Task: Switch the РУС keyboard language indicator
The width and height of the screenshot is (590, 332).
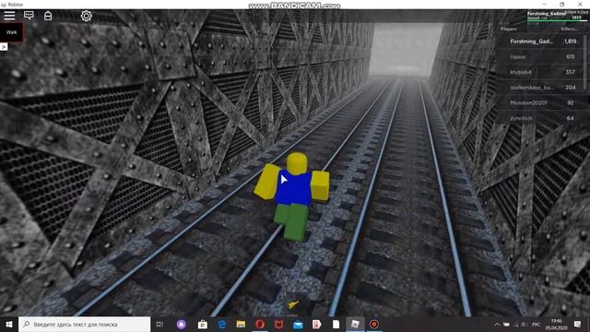Action: pos(537,324)
